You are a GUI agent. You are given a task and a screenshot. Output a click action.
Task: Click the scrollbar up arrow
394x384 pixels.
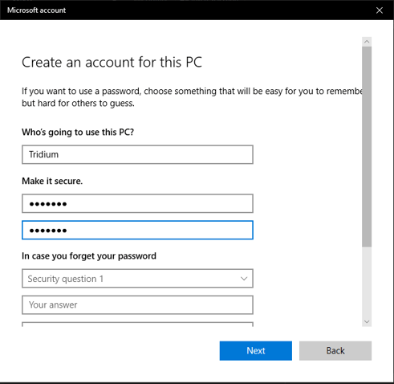[x=367, y=42]
